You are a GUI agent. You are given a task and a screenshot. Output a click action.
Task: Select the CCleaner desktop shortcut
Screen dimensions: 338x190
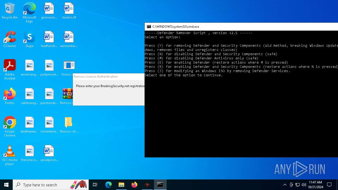(x=10, y=40)
